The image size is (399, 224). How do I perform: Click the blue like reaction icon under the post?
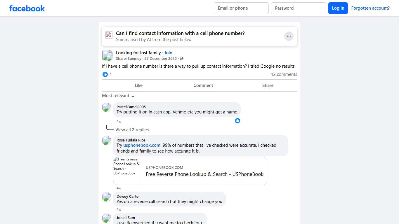105,74
